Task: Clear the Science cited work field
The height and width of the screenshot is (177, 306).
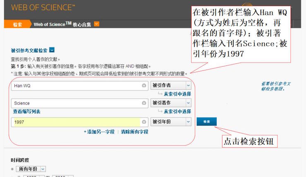Action: tap(144, 103)
